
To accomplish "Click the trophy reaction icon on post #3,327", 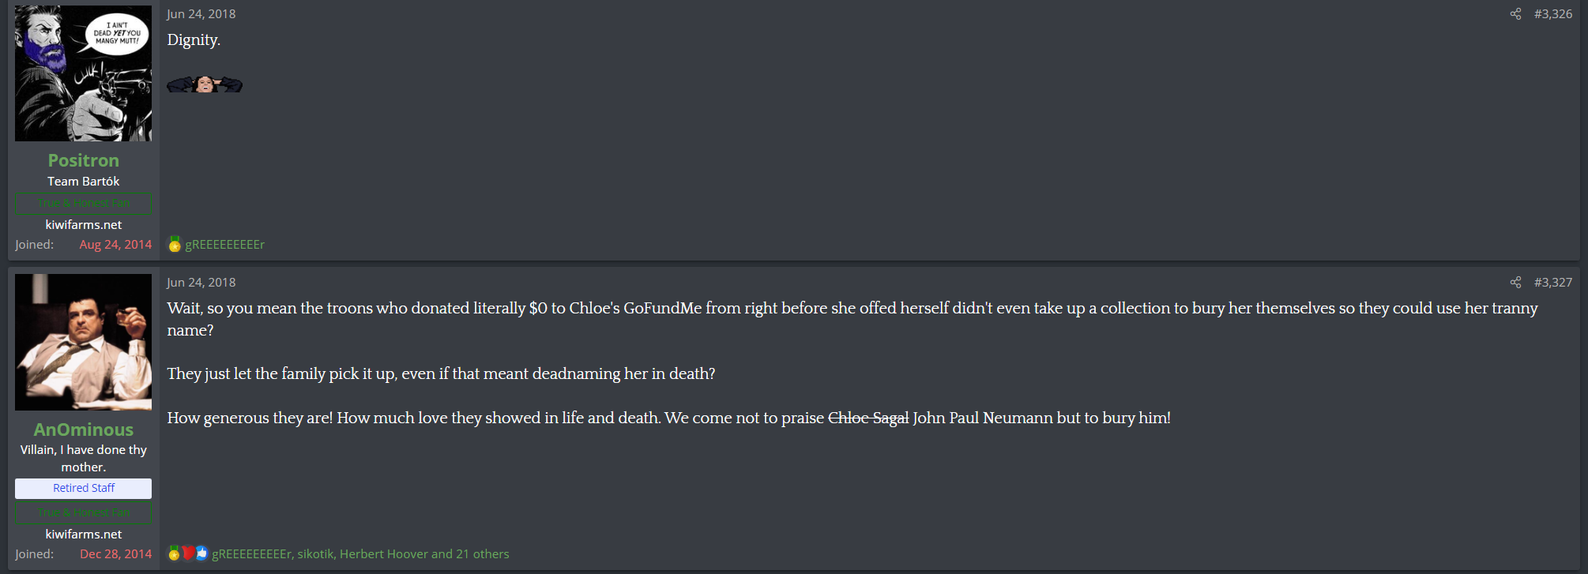I will point(174,553).
